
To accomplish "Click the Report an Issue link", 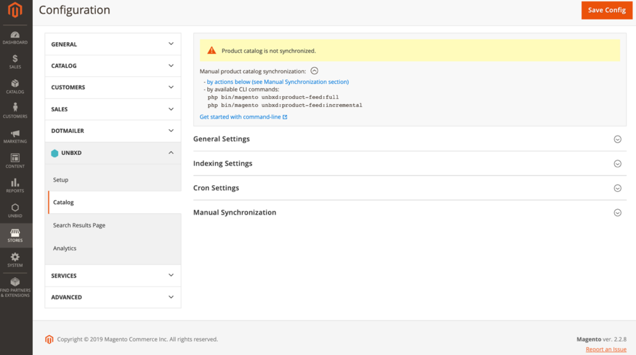I will [606, 349].
